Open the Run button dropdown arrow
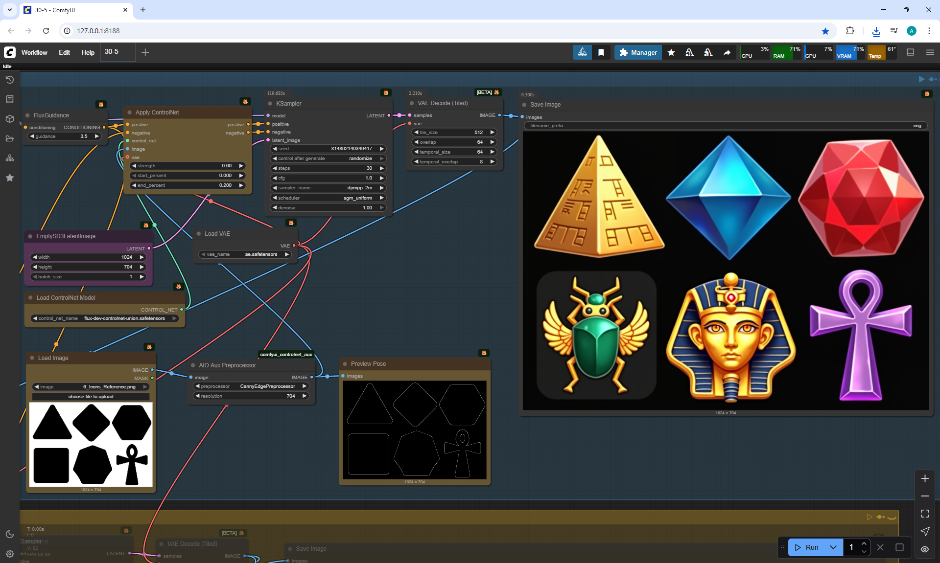The image size is (940, 563). click(833, 547)
